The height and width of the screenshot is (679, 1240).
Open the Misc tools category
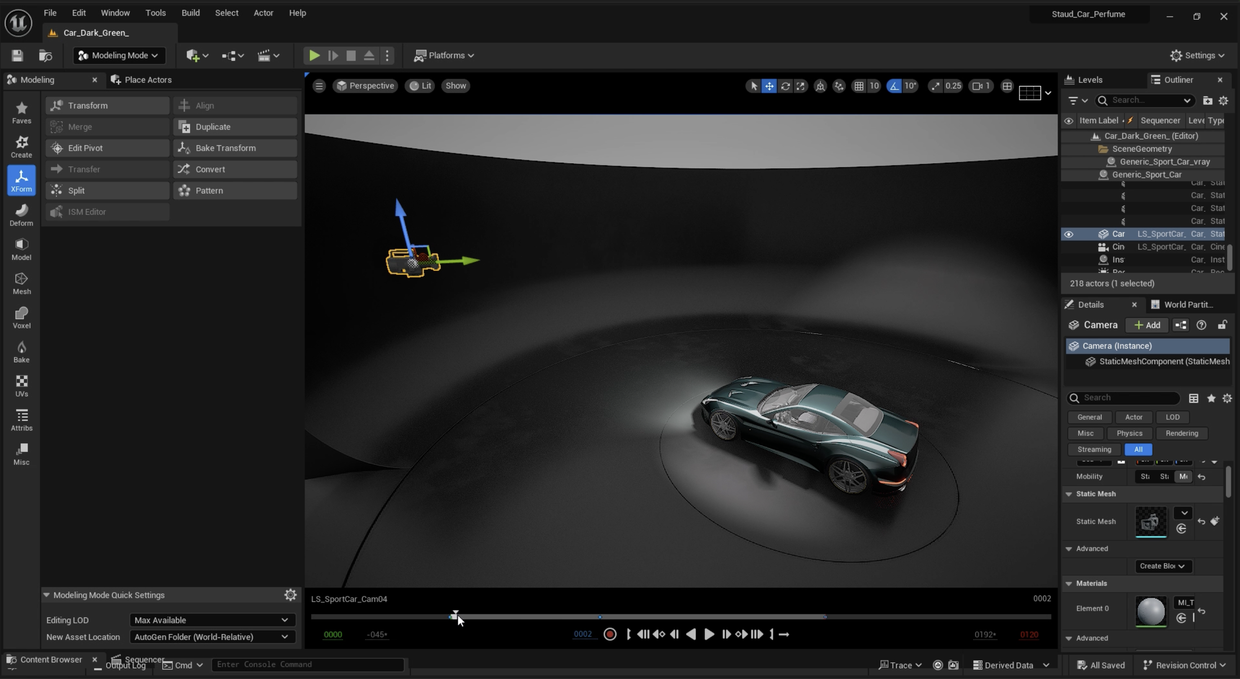(x=21, y=454)
